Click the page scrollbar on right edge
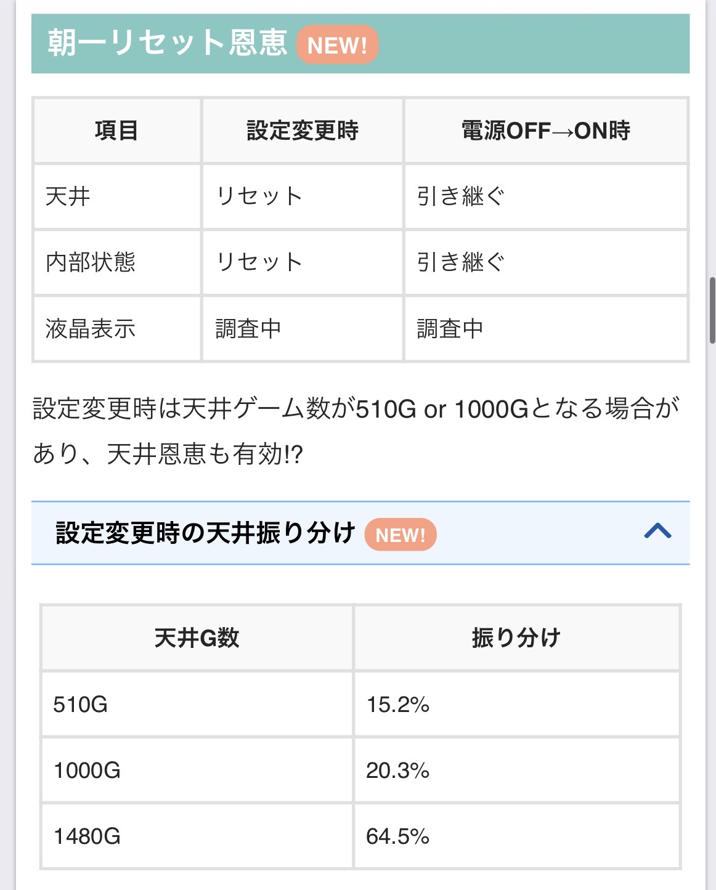This screenshot has height=890, width=716. 712,310
